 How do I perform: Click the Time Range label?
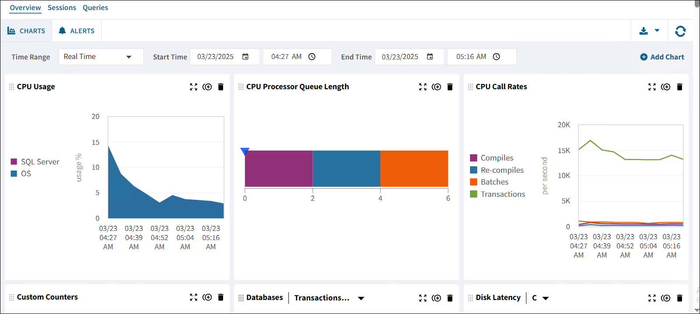click(31, 57)
